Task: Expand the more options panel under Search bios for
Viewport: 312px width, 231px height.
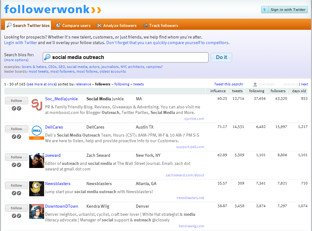Action: [x=16, y=60]
